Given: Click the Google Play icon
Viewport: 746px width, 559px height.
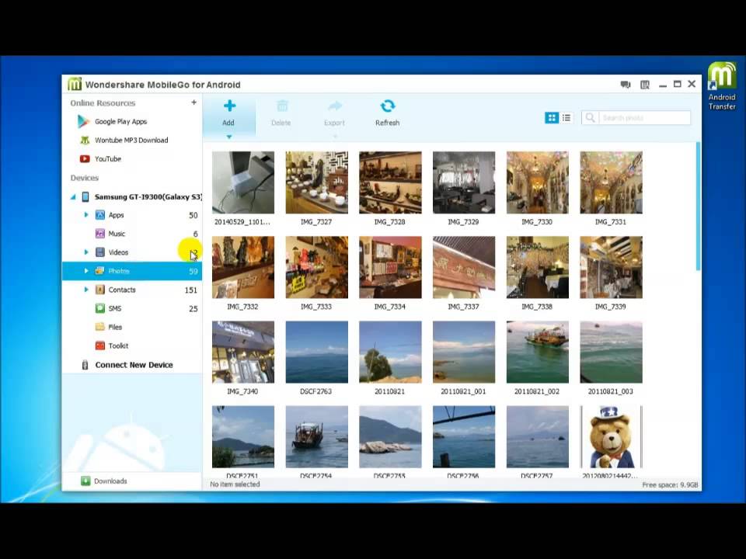Looking at the screenshot, I should tap(84, 122).
